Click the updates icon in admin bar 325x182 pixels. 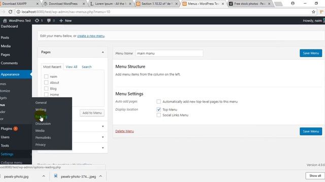(37, 21)
